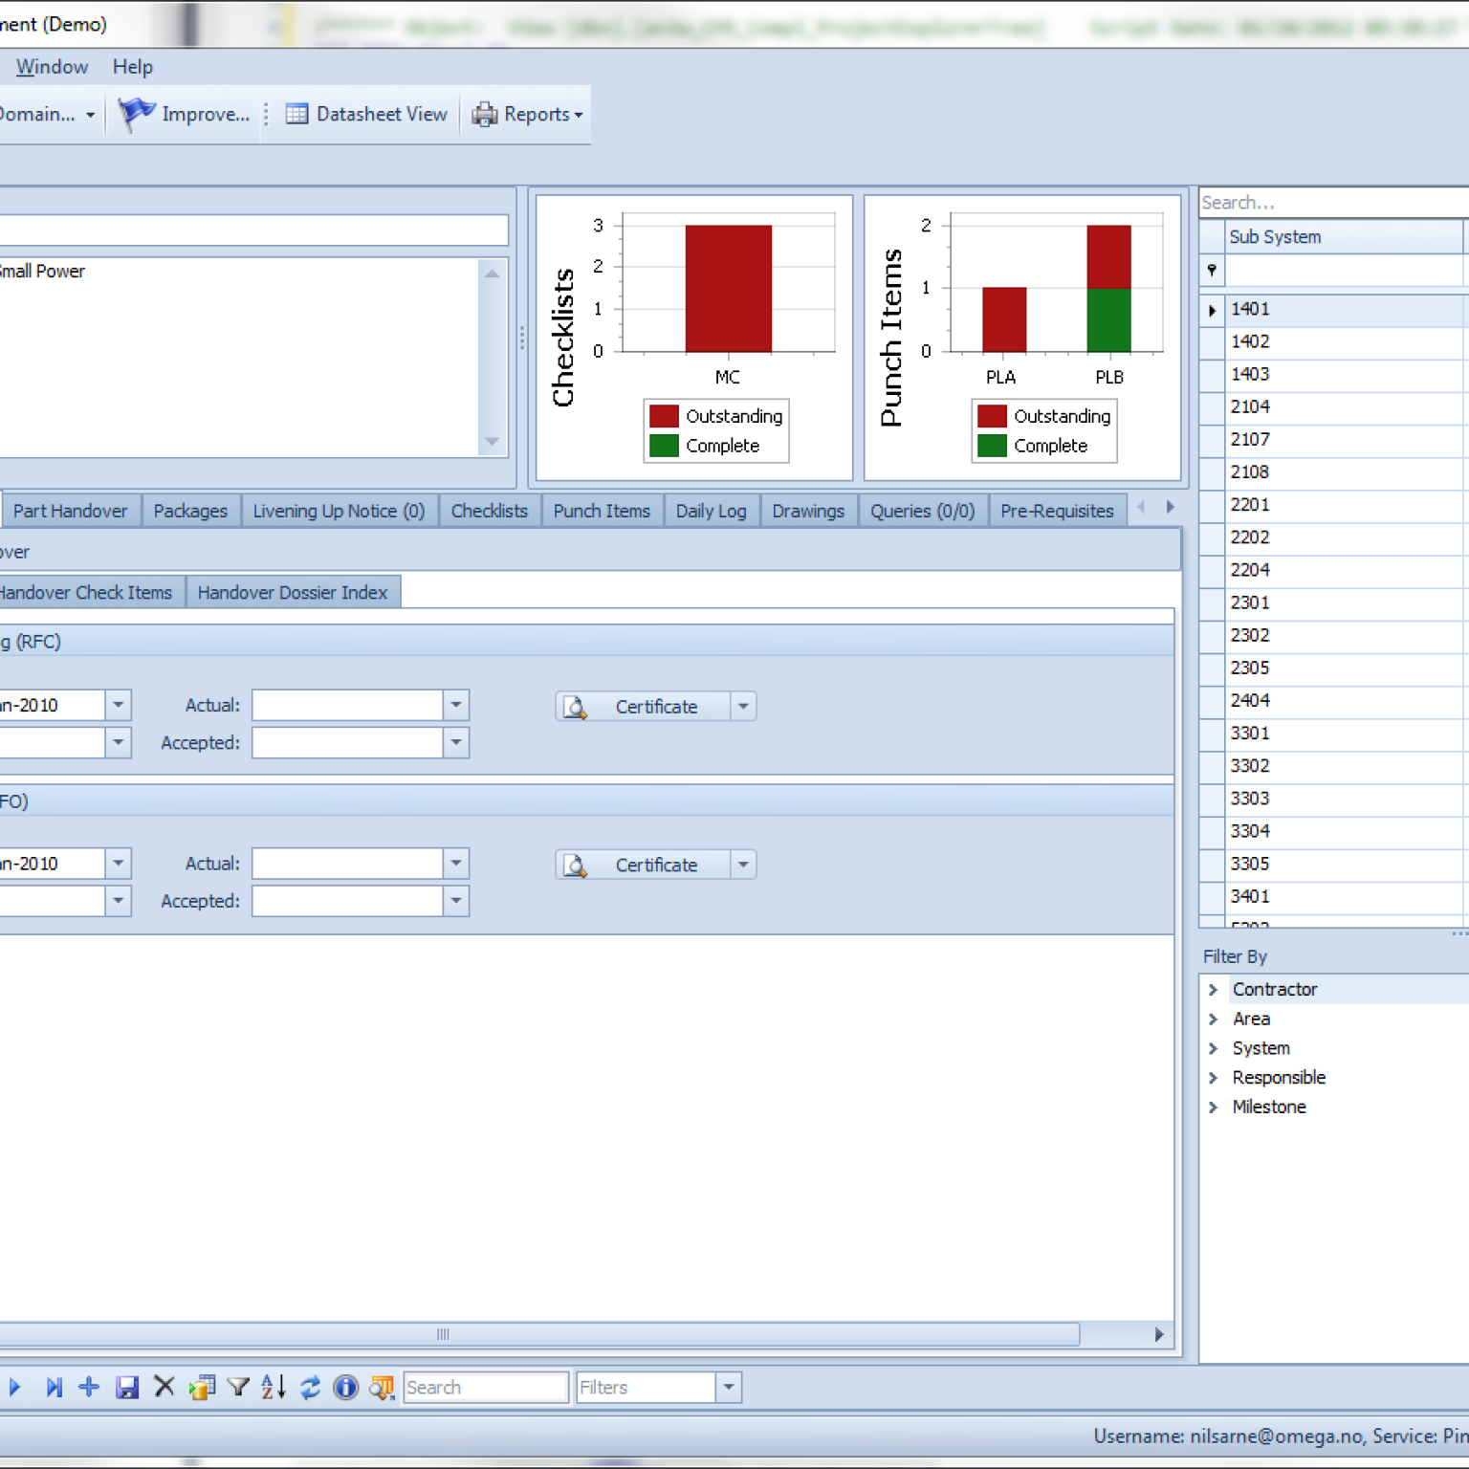Screen dimensions: 1469x1469
Task: Click Outstanding red swatch in Punch Items legend
Action: 992,416
